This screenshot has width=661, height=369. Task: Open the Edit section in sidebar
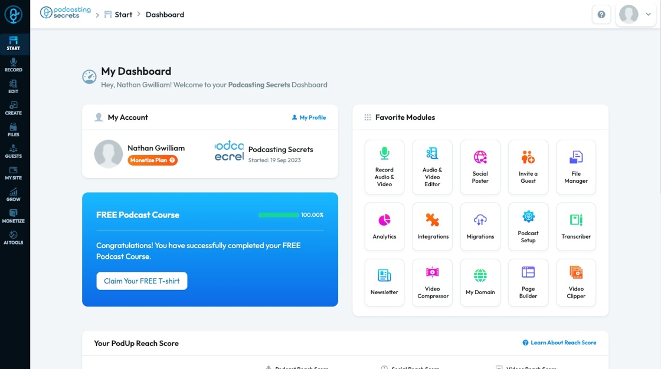[x=14, y=87]
